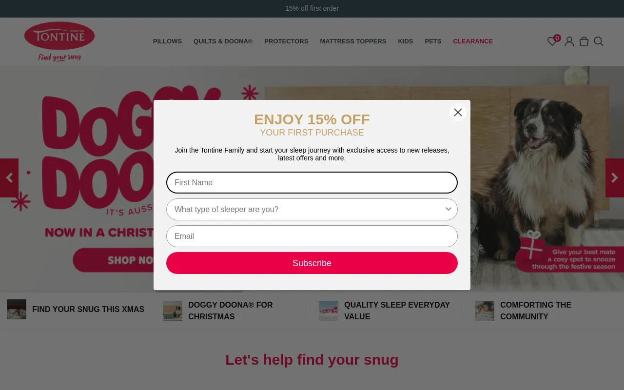View the shopping bag cart icon
Image resolution: width=624 pixels, height=390 pixels.
pos(584,41)
